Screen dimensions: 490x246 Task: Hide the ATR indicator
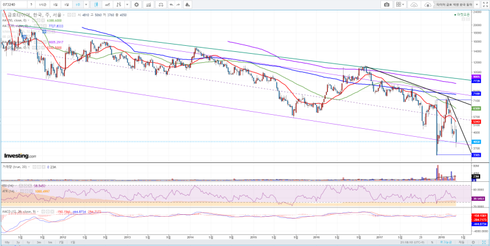tap(22, 191)
